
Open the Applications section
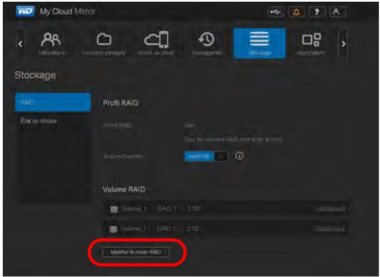312,43
